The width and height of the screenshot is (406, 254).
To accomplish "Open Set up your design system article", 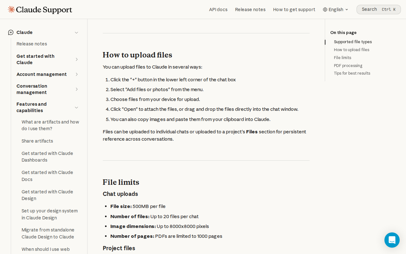I will [49, 214].
